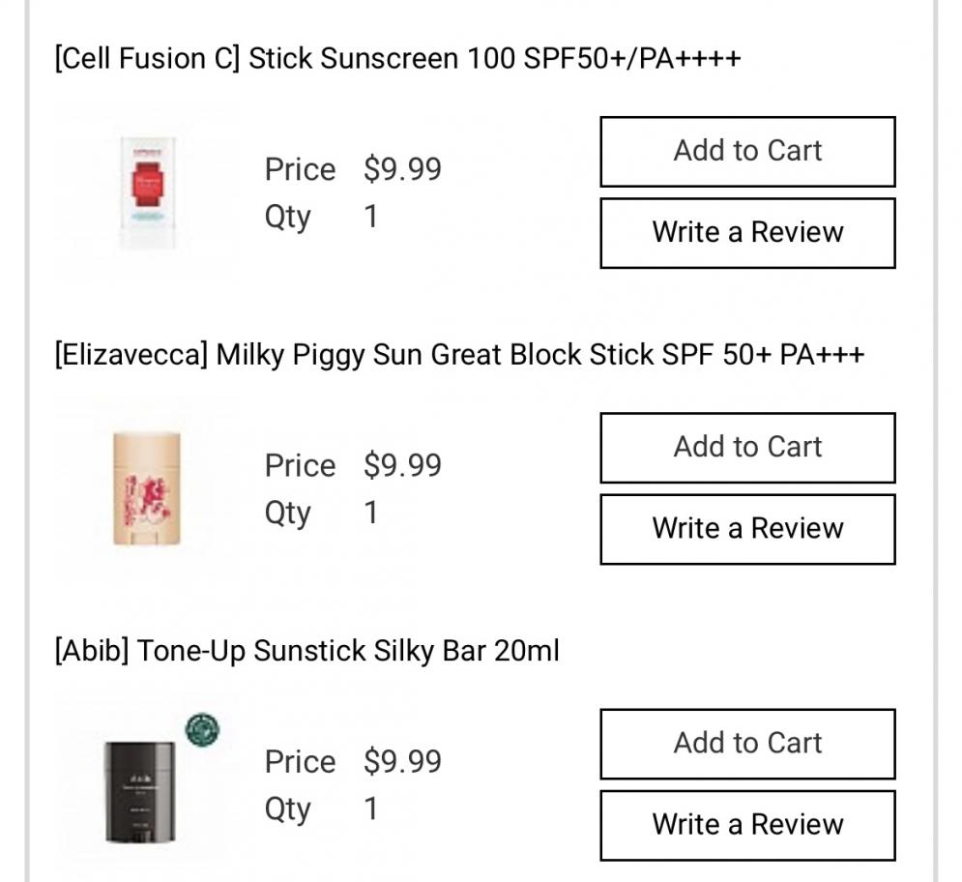Write a review for Elizavecca Sun Block Stick
The width and height of the screenshot is (962, 882).
click(x=747, y=529)
